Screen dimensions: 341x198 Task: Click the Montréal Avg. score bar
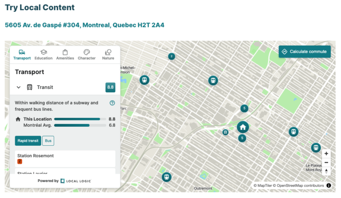(80, 125)
